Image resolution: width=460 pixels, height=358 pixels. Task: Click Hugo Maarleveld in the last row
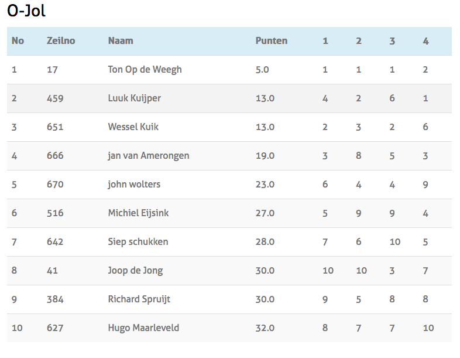coord(143,328)
